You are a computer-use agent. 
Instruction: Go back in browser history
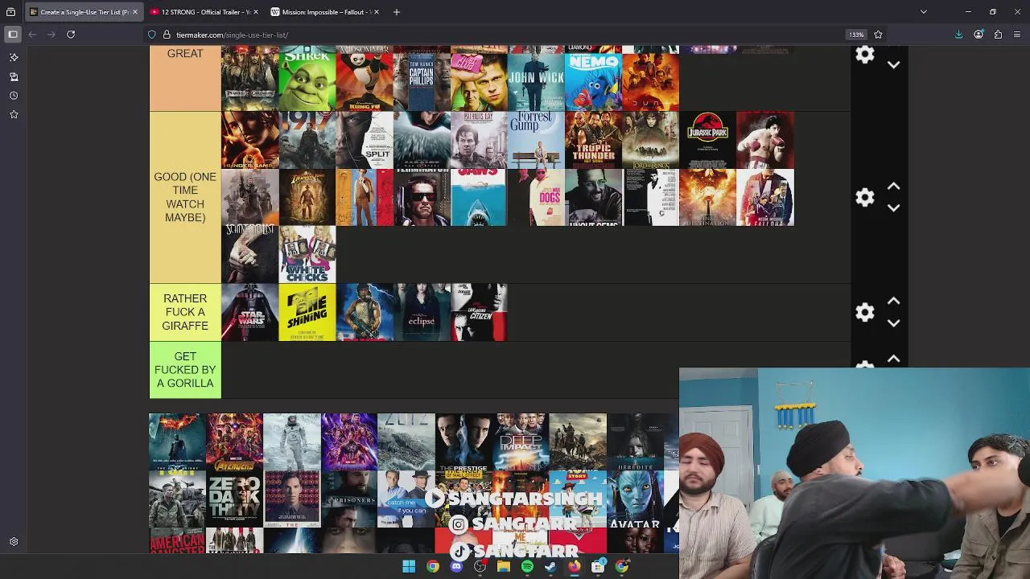pos(32,35)
